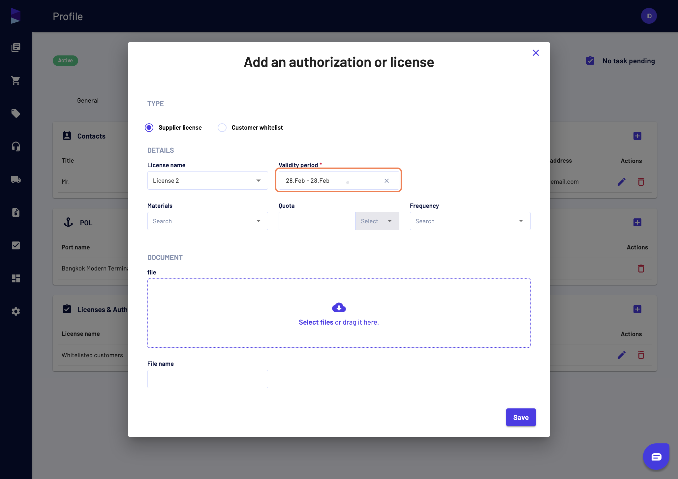
Task: Click the plus icon in Contacts section
Action: click(637, 136)
